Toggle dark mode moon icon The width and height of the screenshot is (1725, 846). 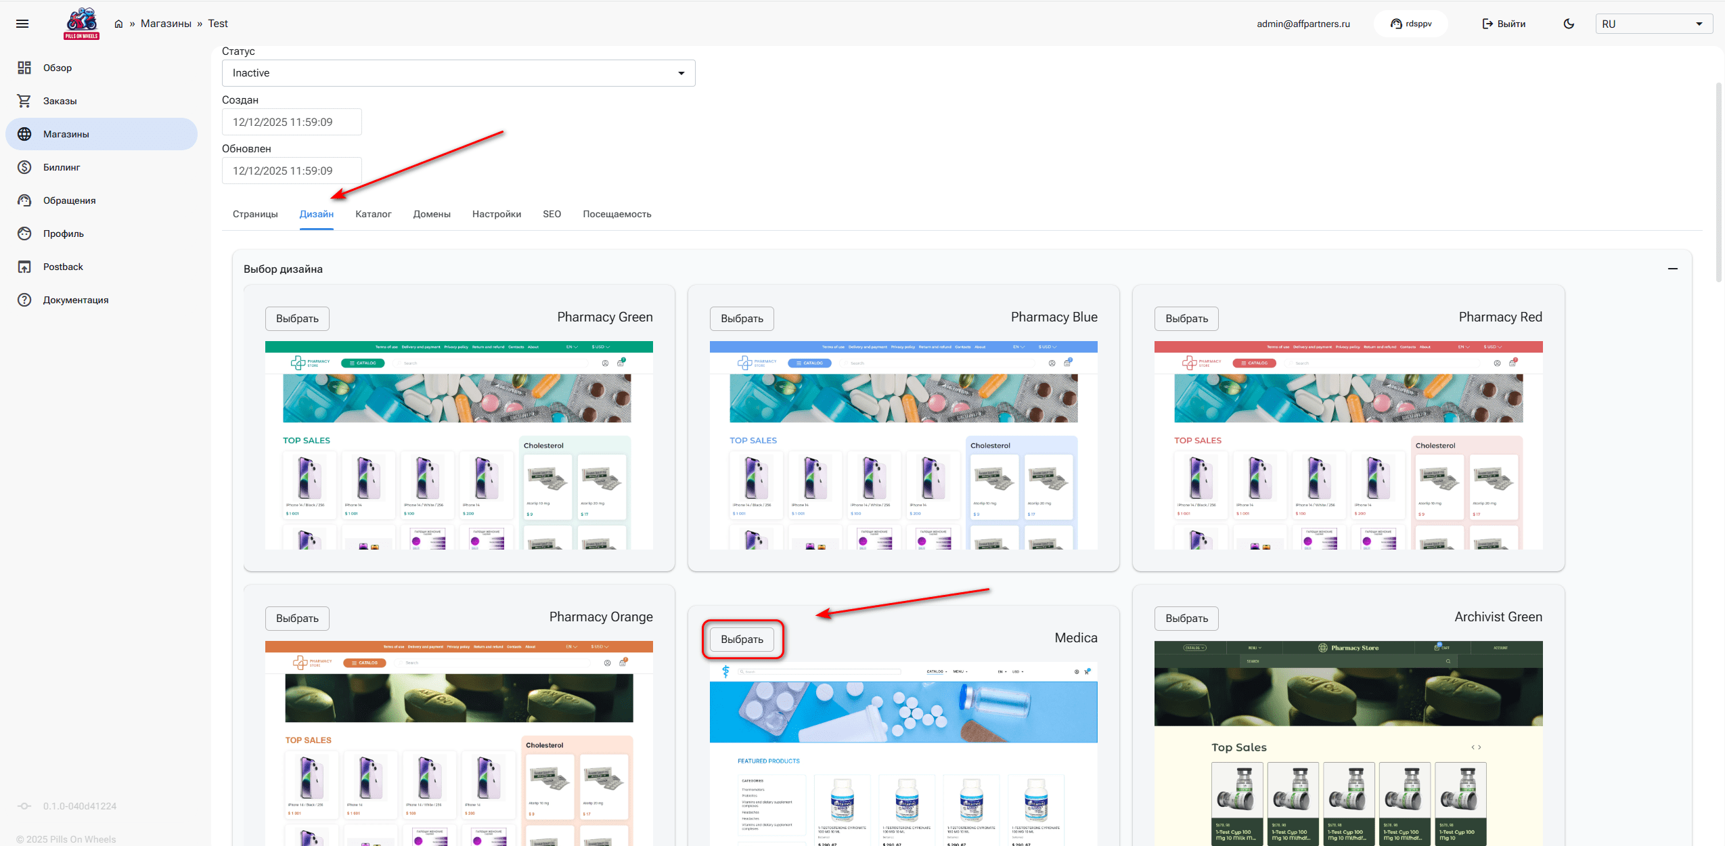point(1569,24)
